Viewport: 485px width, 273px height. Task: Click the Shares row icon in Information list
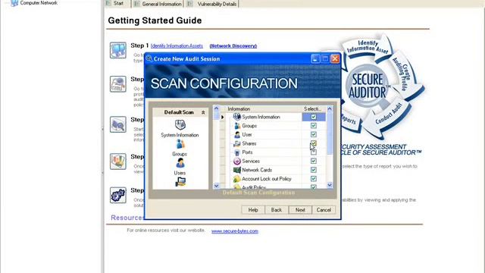coord(237,143)
